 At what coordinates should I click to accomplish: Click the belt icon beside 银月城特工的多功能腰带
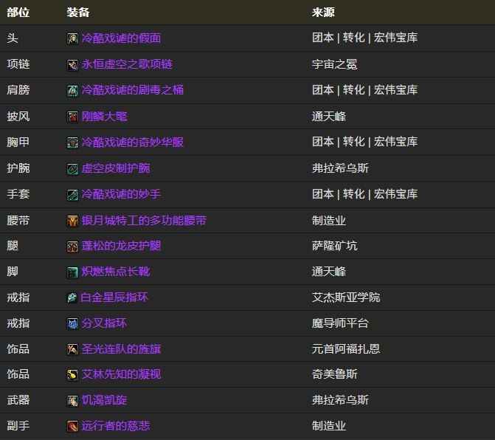(72, 221)
